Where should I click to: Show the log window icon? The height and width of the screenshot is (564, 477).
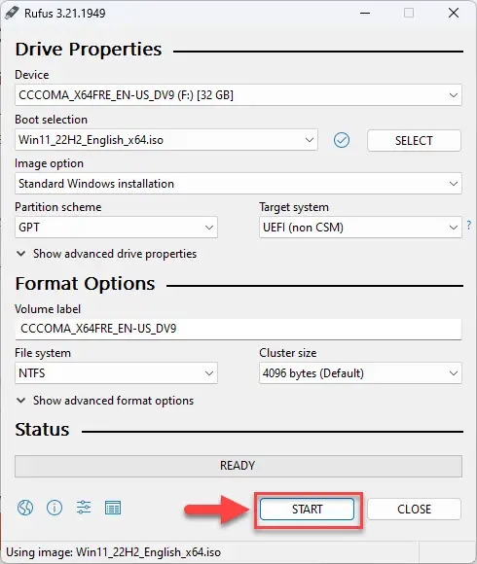[113, 508]
